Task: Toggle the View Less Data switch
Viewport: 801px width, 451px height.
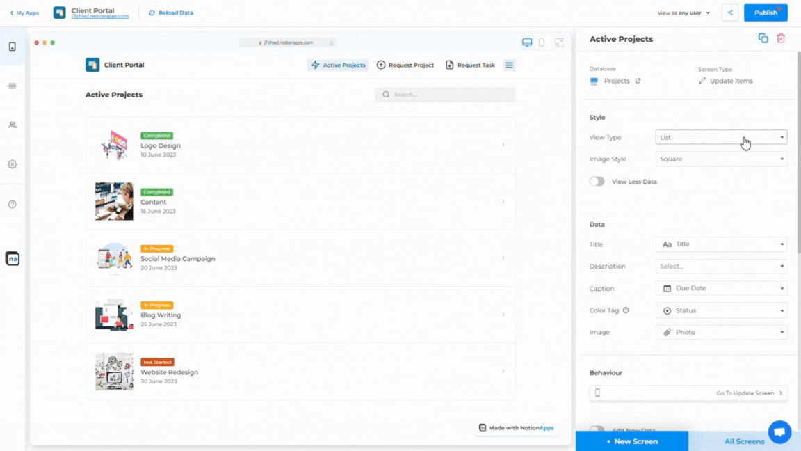Action: pos(597,182)
